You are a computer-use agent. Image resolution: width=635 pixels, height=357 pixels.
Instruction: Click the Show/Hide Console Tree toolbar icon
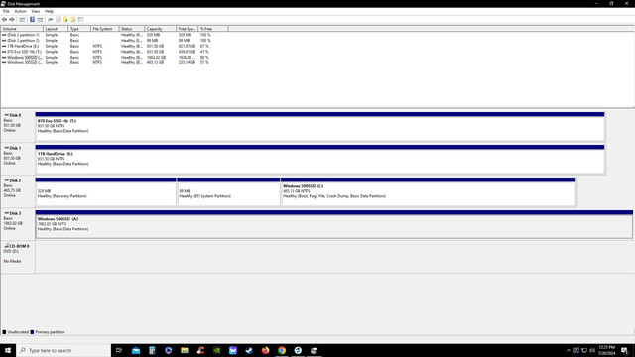(22, 20)
